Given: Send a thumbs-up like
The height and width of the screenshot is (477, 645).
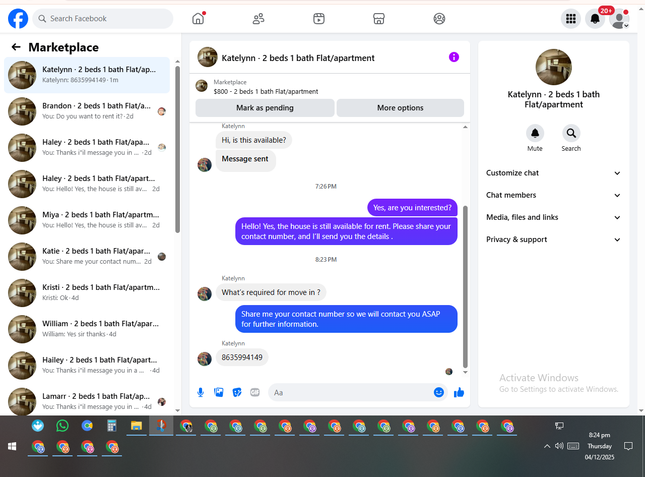Looking at the screenshot, I should pos(459,392).
